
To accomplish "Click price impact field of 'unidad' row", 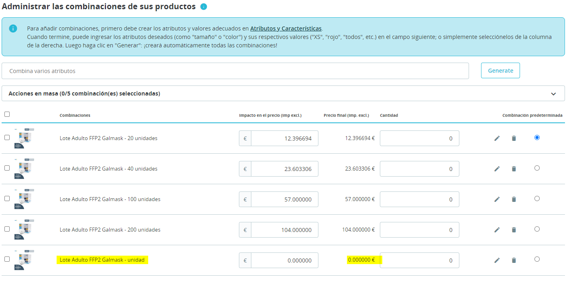I will [x=285, y=260].
